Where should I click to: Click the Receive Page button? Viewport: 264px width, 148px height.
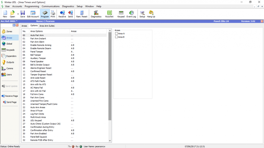(x=10, y=96)
